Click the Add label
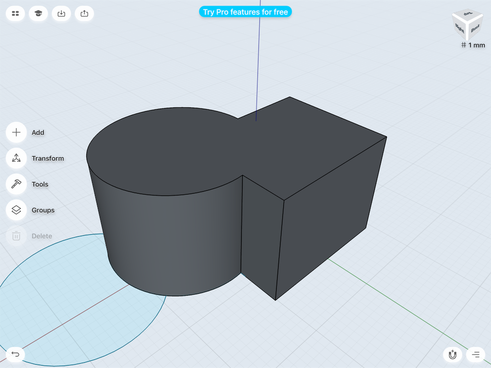Viewport: 491px width, 368px height. (38, 132)
